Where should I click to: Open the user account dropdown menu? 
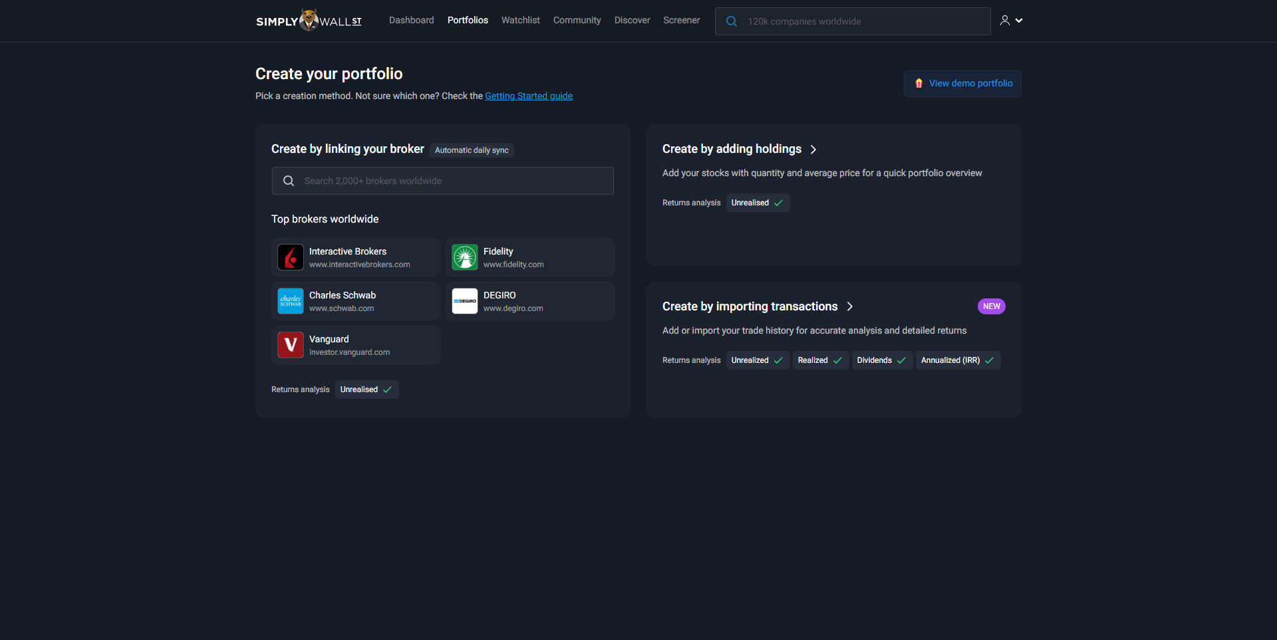tap(1011, 21)
